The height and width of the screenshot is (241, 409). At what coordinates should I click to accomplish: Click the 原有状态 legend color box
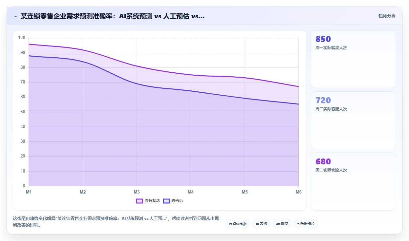[x=140, y=201]
